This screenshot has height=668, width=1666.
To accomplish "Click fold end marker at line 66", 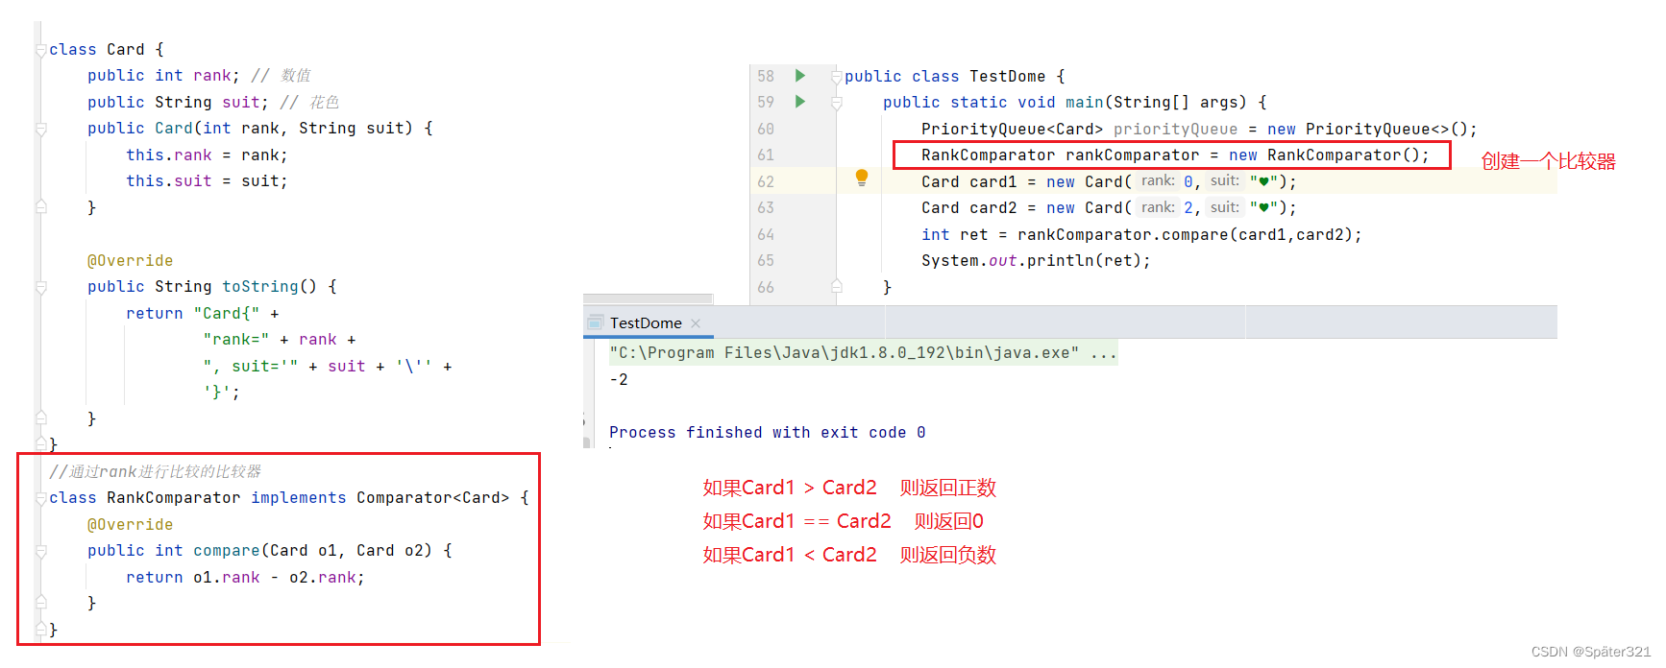I will tap(837, 286).
